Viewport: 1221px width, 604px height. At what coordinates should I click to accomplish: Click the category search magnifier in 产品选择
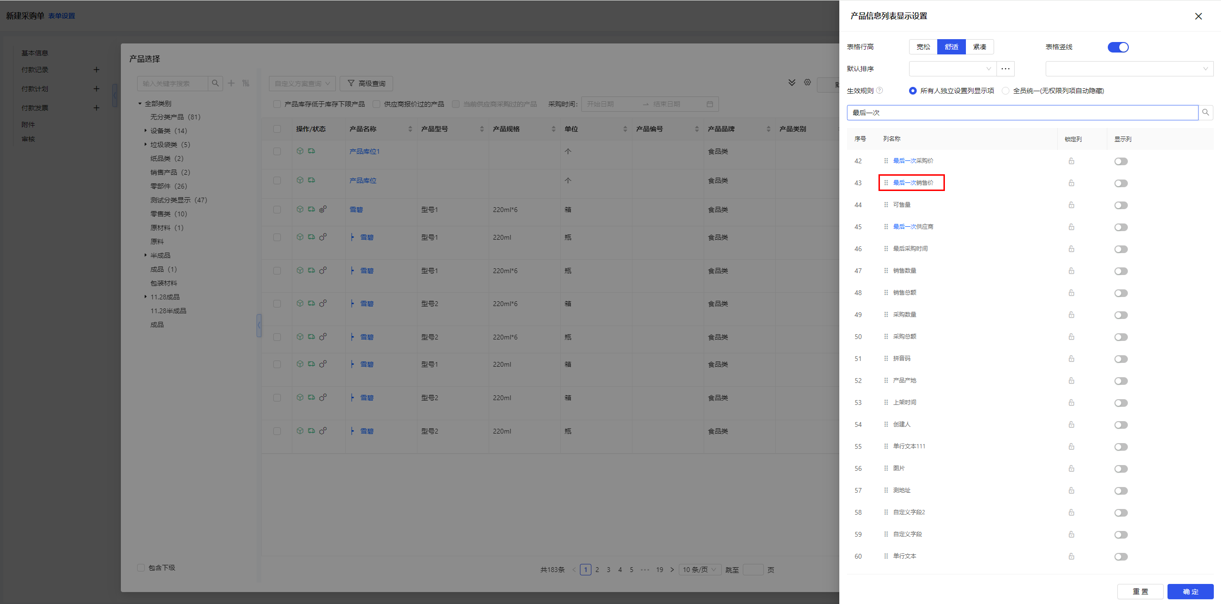click(x=215, y=83)
